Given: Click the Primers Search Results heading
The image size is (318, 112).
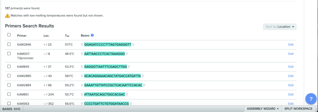Looking at the screenshot, I should (30, 26).
